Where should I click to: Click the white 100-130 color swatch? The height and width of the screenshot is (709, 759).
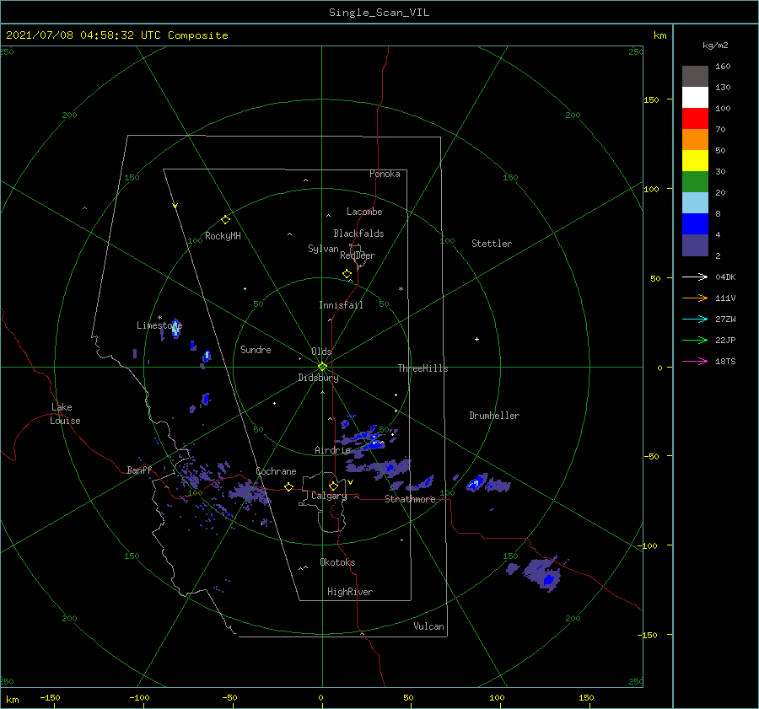pyautogui.click(x=695, y=97)
